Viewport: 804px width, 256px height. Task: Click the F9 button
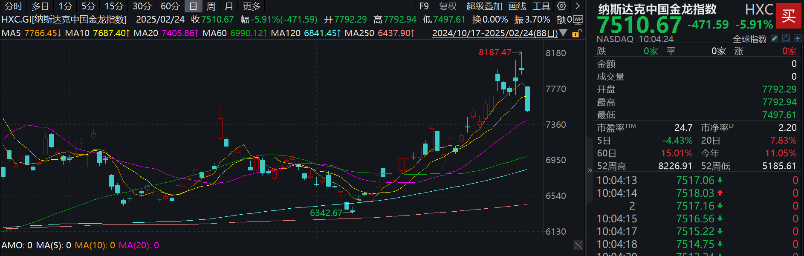(x=424, y=6)
